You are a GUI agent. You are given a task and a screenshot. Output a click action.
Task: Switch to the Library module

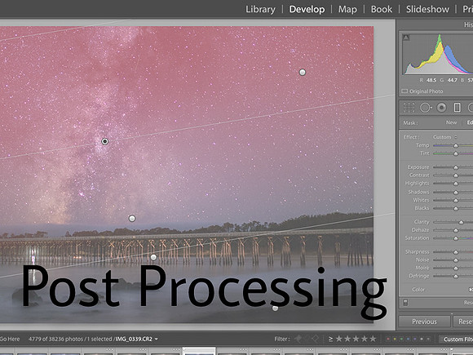tap(260, 9)
